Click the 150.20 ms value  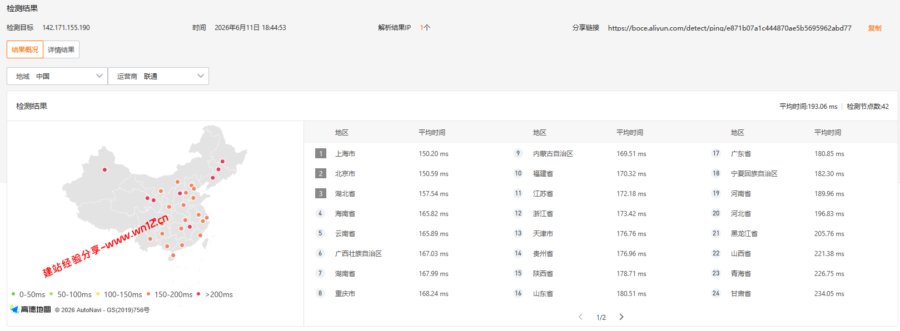click(x=434, y=154)
